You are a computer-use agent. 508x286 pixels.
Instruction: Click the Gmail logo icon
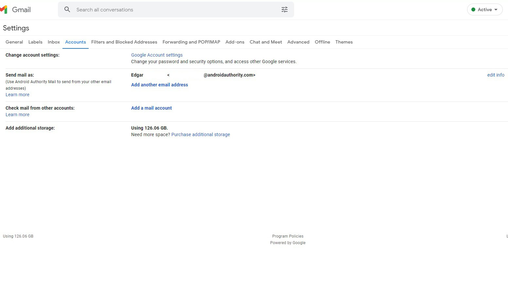(x=4, y=9)
